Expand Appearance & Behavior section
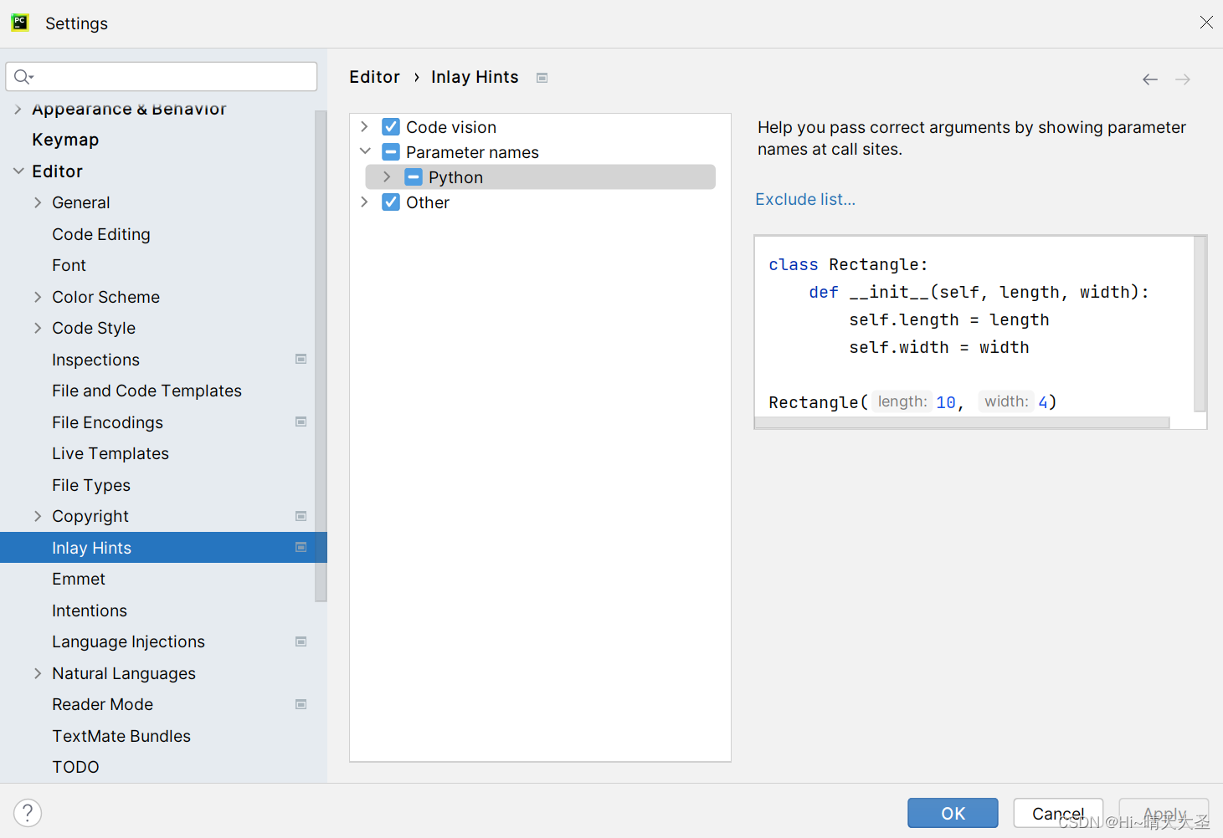Viewport: 1223px width, 838px height. tap(18, 110)
